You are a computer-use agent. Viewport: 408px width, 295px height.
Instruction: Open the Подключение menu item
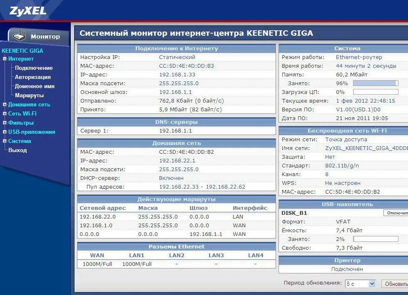tap(34, 68)
